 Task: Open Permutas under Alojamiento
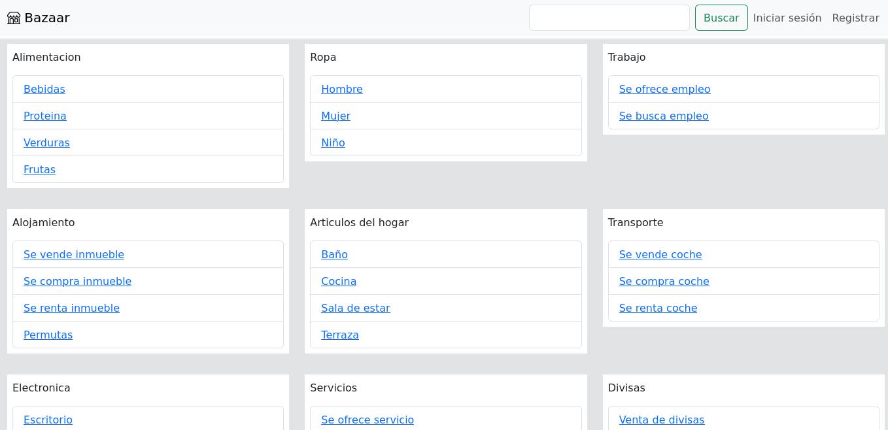(48, 335)
